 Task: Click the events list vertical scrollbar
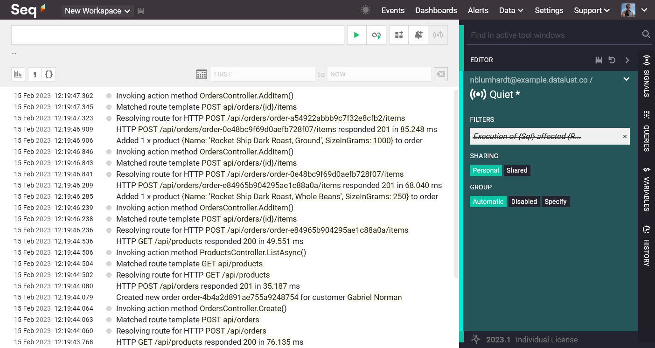pyautogui.click(x=456, y=184)
